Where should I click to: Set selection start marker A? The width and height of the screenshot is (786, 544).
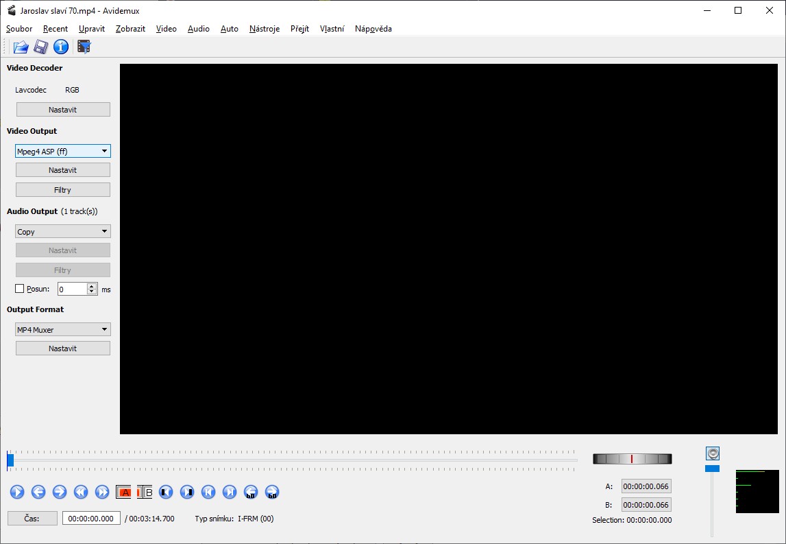pyautogui.click(x=124, y=492)
